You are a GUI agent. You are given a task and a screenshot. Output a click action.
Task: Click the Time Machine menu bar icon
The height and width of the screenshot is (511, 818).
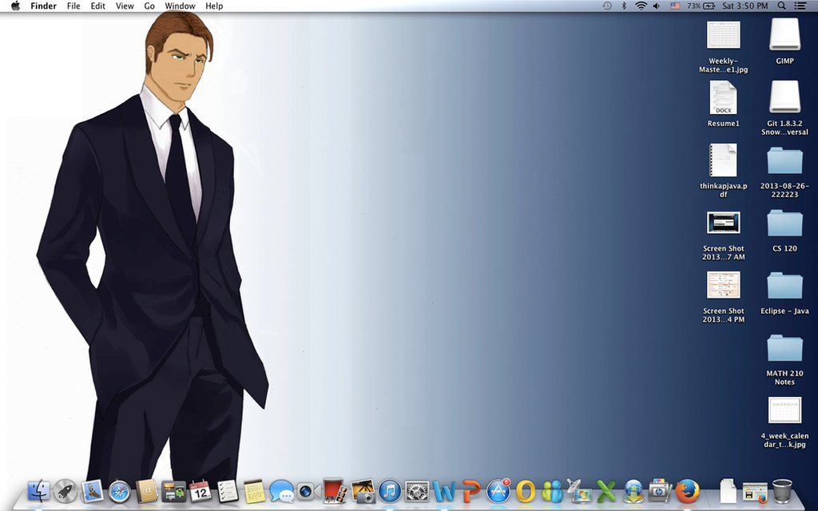tap(607, 6)
